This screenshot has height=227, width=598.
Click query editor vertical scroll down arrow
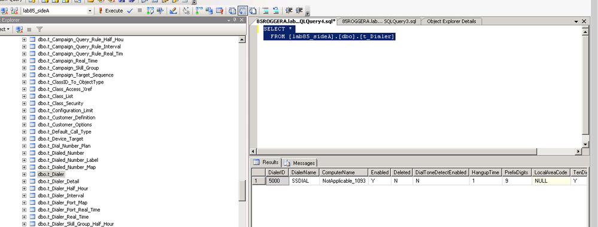coord(585,145)
